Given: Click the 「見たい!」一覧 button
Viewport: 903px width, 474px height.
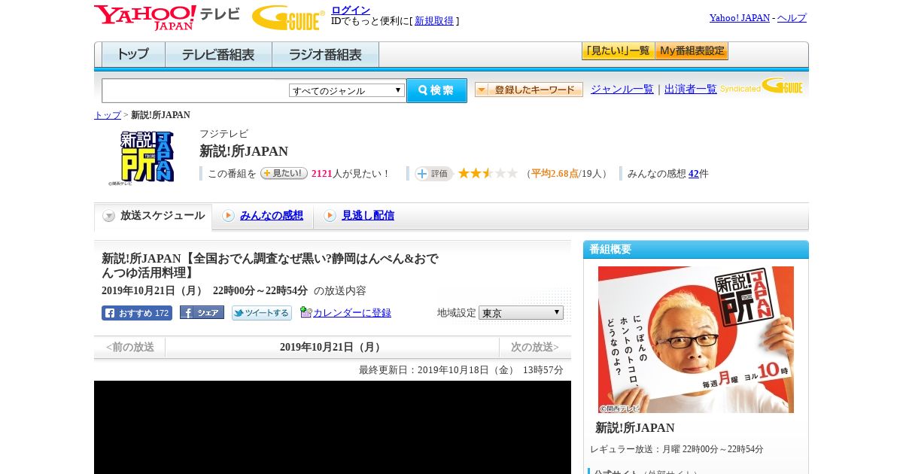Looking at the screenshot, I should [x=618, y=51].
